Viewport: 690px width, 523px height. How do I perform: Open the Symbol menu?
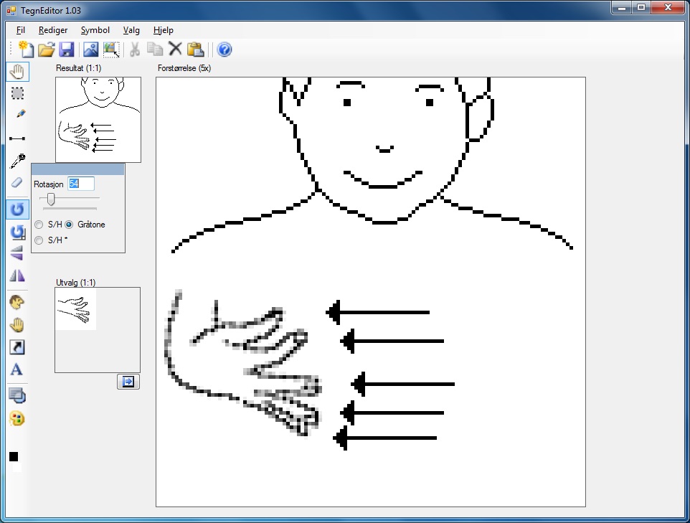click(x=95, y=30)
